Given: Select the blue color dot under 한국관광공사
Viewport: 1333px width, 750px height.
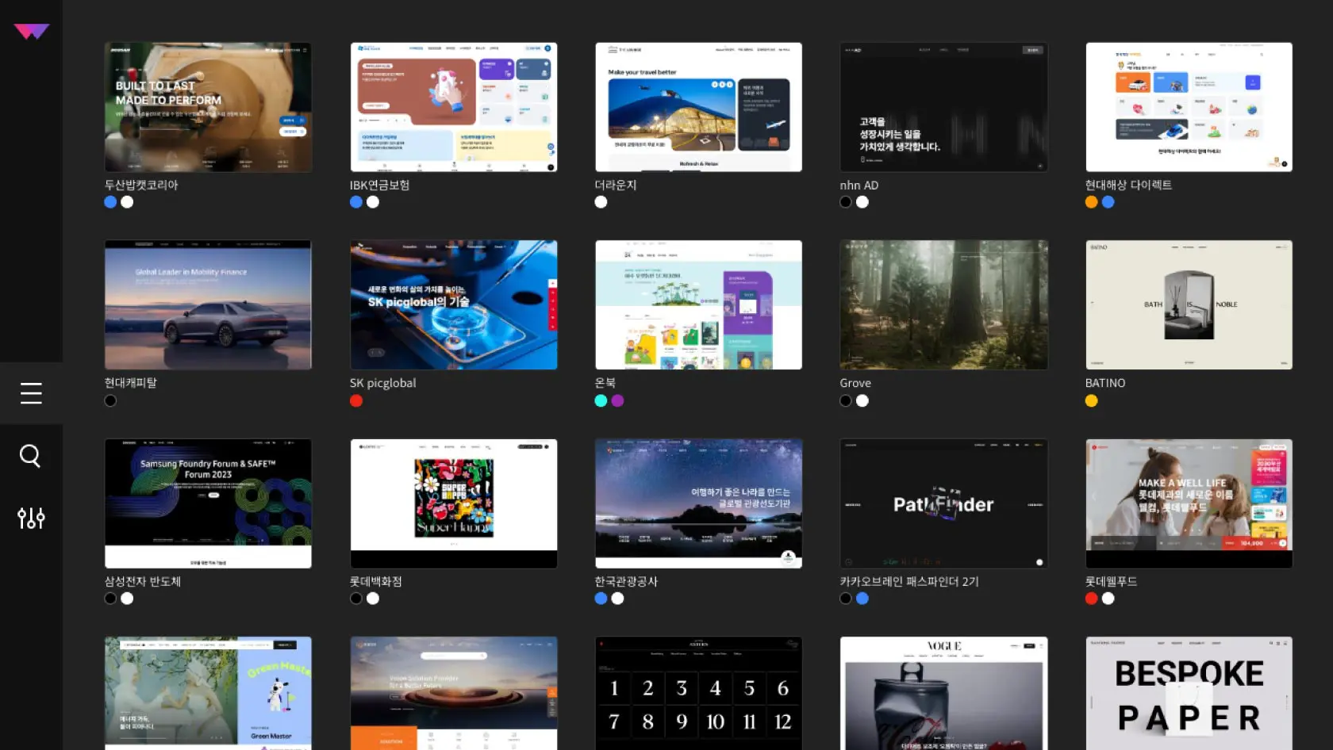Looking at the screenshot, I should [601, 599].
